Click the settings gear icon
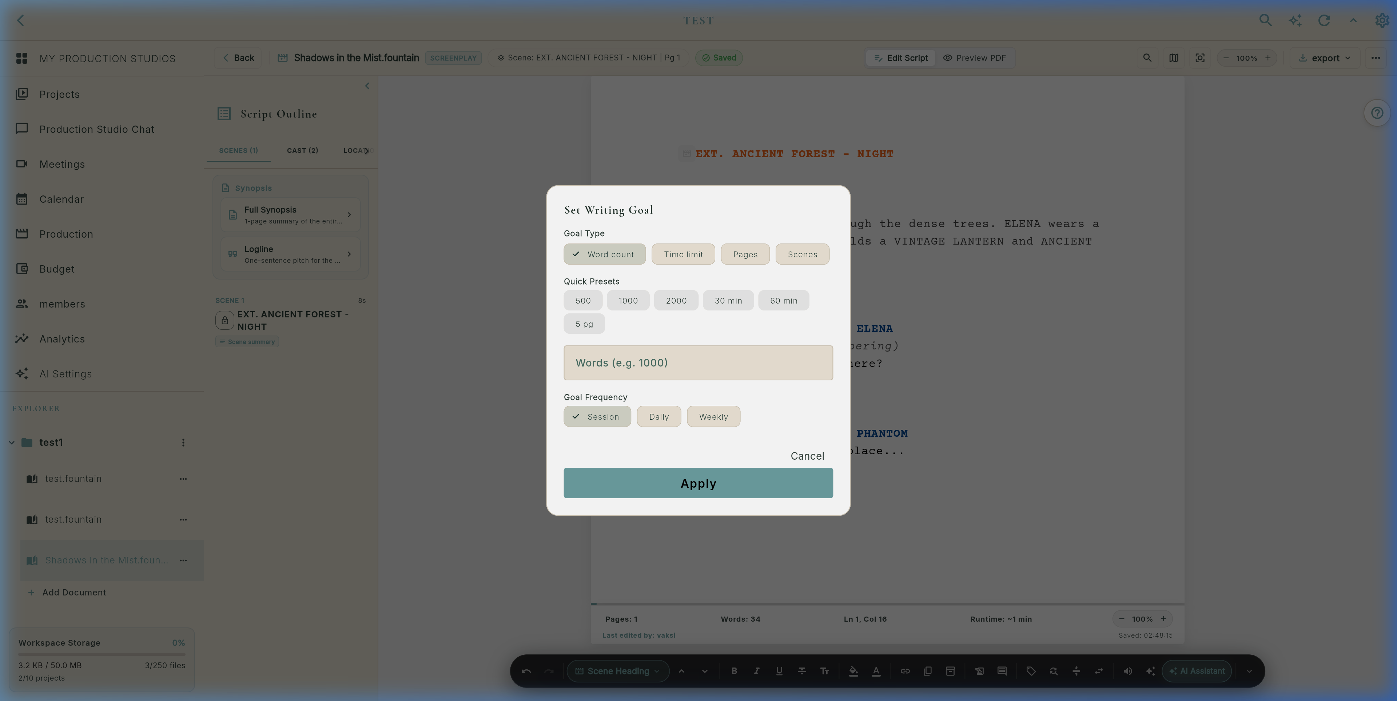1397x701 pixels. (x=1382, y=20)
